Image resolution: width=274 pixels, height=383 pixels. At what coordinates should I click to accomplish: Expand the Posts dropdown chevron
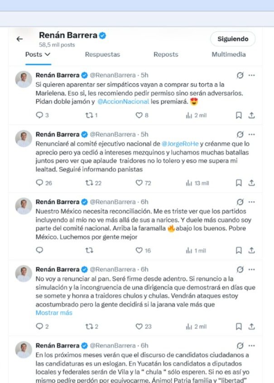click(48, 54)
